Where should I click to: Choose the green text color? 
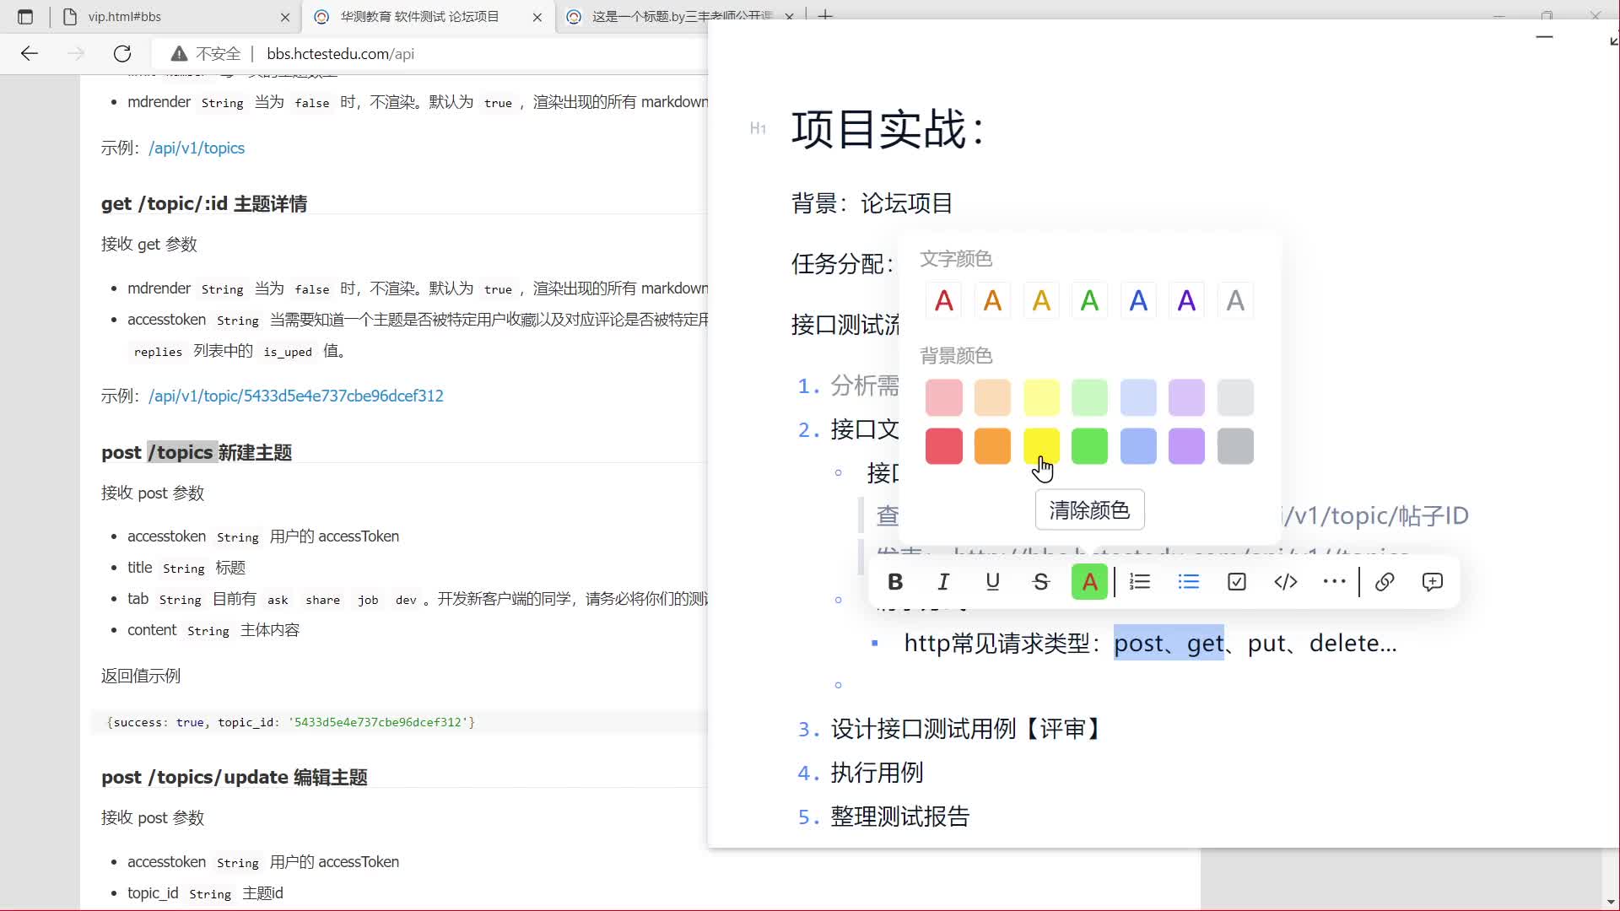[1089, 300]
